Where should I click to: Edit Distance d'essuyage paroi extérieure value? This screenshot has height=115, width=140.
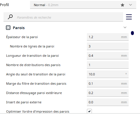point(108,93)
